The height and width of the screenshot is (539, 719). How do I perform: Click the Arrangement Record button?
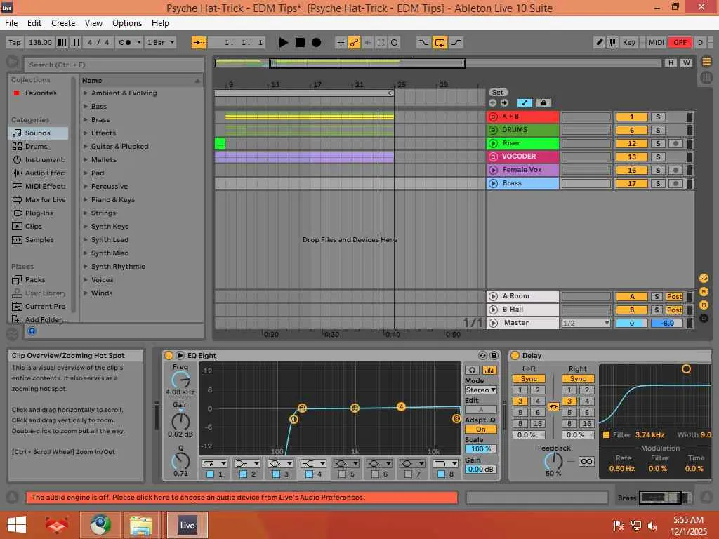tap(317, 42)
